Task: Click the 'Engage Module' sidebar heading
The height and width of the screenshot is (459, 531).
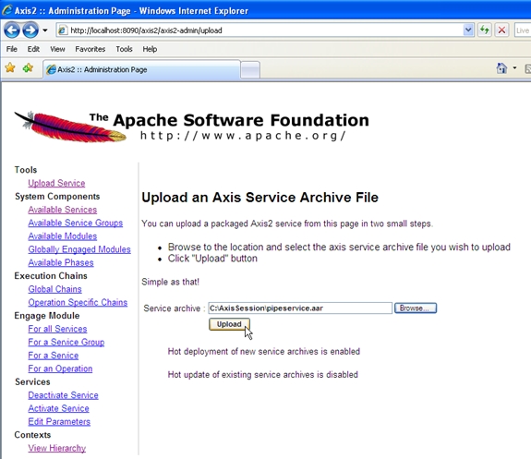Action: pyautogui.click(x=47, y=315)
